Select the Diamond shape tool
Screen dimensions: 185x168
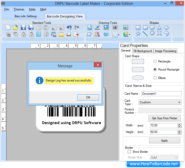166,28
